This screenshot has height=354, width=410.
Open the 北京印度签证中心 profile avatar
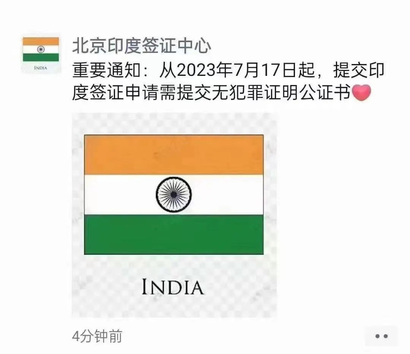pos(41,55)
